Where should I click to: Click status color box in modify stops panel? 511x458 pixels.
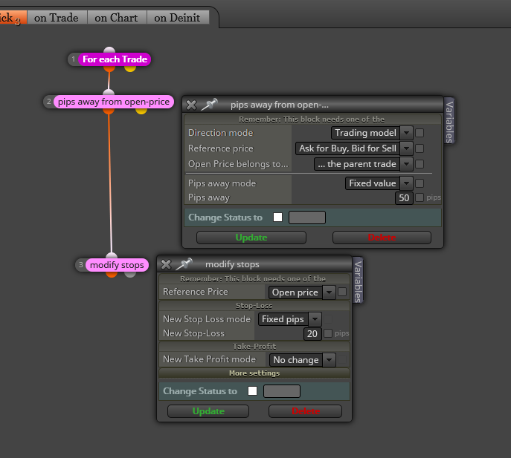282,391
